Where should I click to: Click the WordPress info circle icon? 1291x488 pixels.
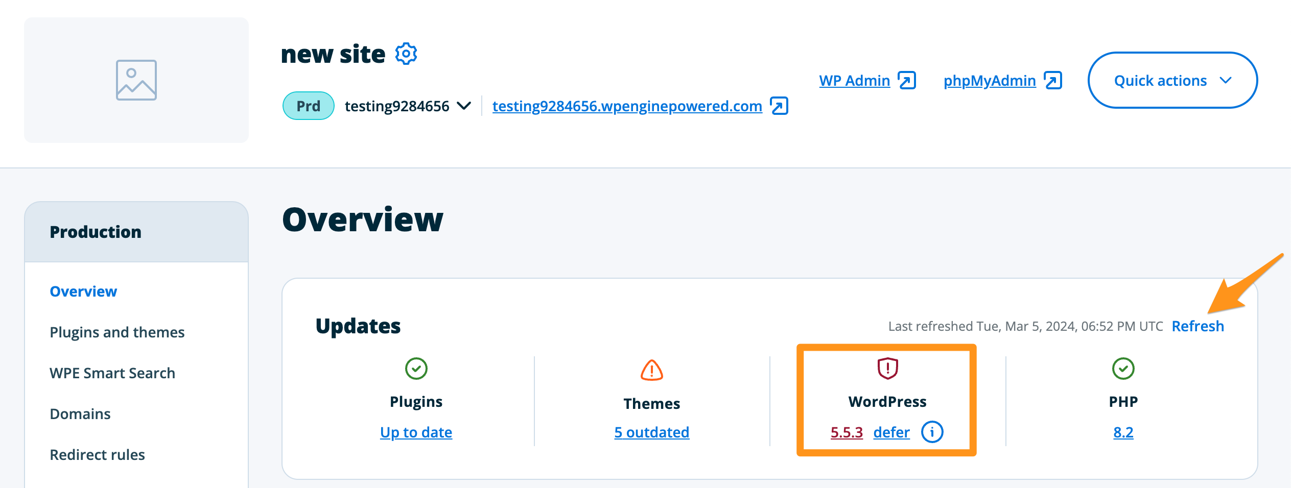pos(932,432)
